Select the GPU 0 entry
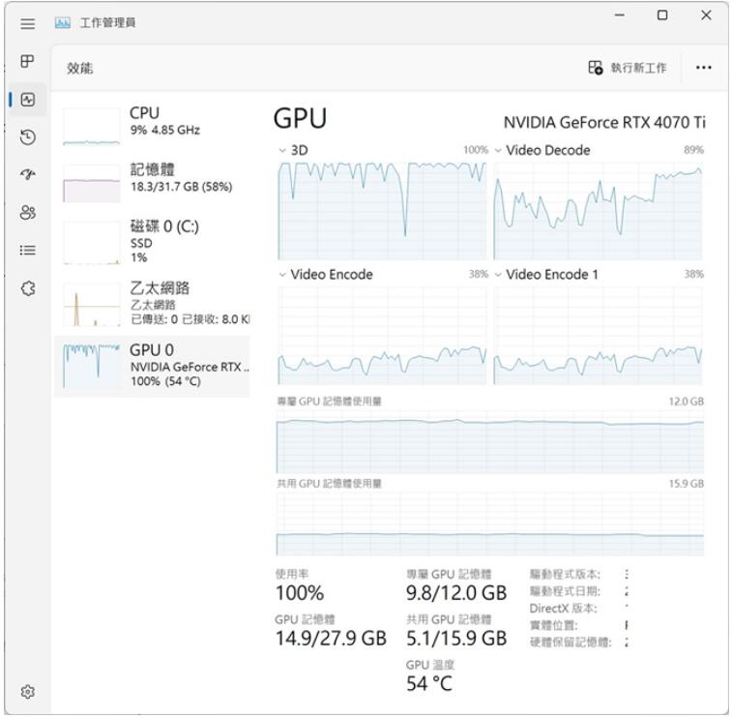 click(152, 366)
